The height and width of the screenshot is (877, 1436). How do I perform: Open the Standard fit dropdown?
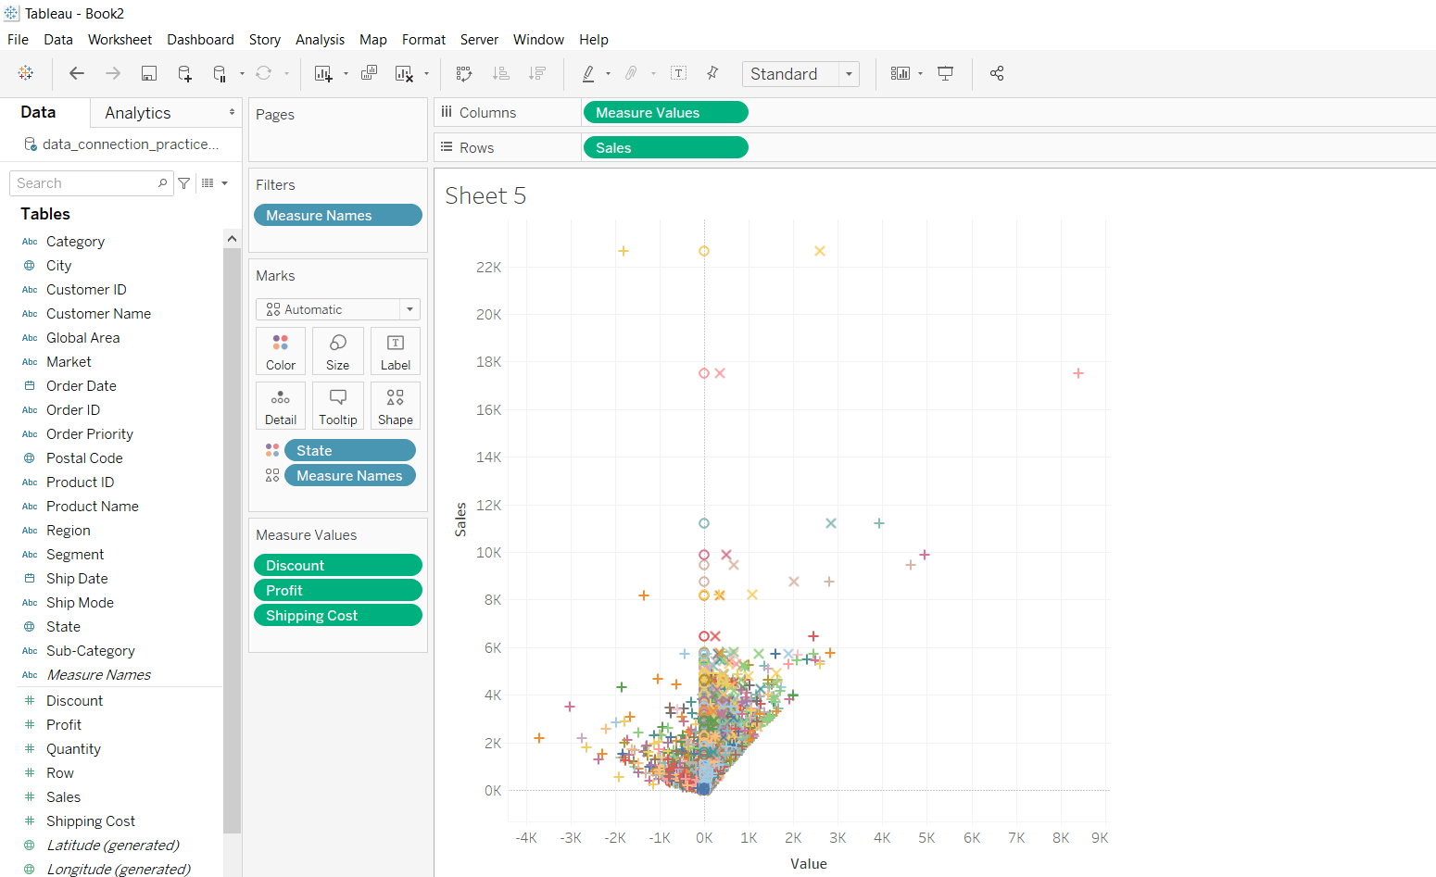coord(850,73)
